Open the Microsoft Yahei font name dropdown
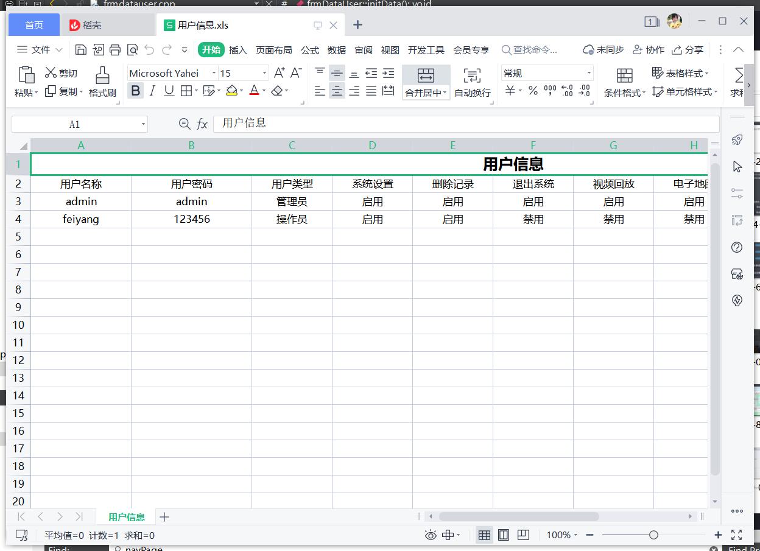Screen dimensions: 760x551 coord(214,73)
